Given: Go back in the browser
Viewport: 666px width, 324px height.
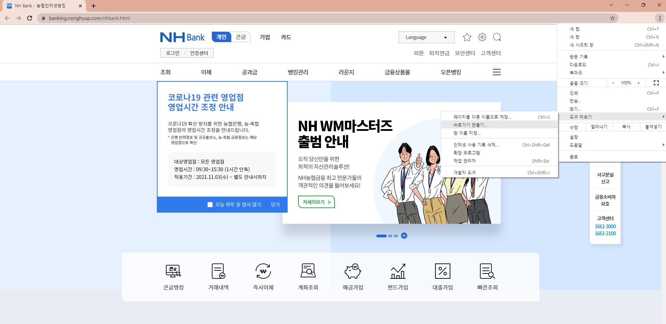Looking at the screenshot, I should [x=7, y=18].
